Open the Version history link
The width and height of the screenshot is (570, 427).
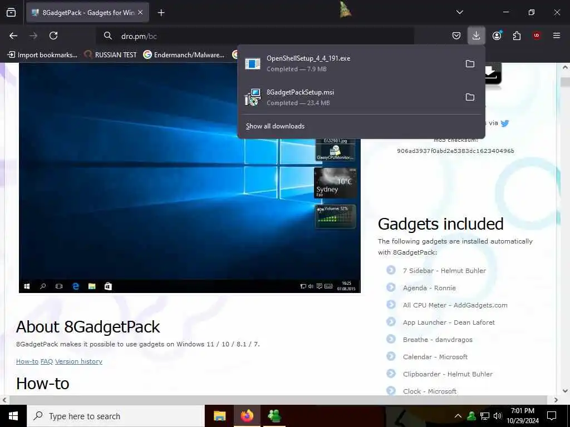[x=78, y=361]
